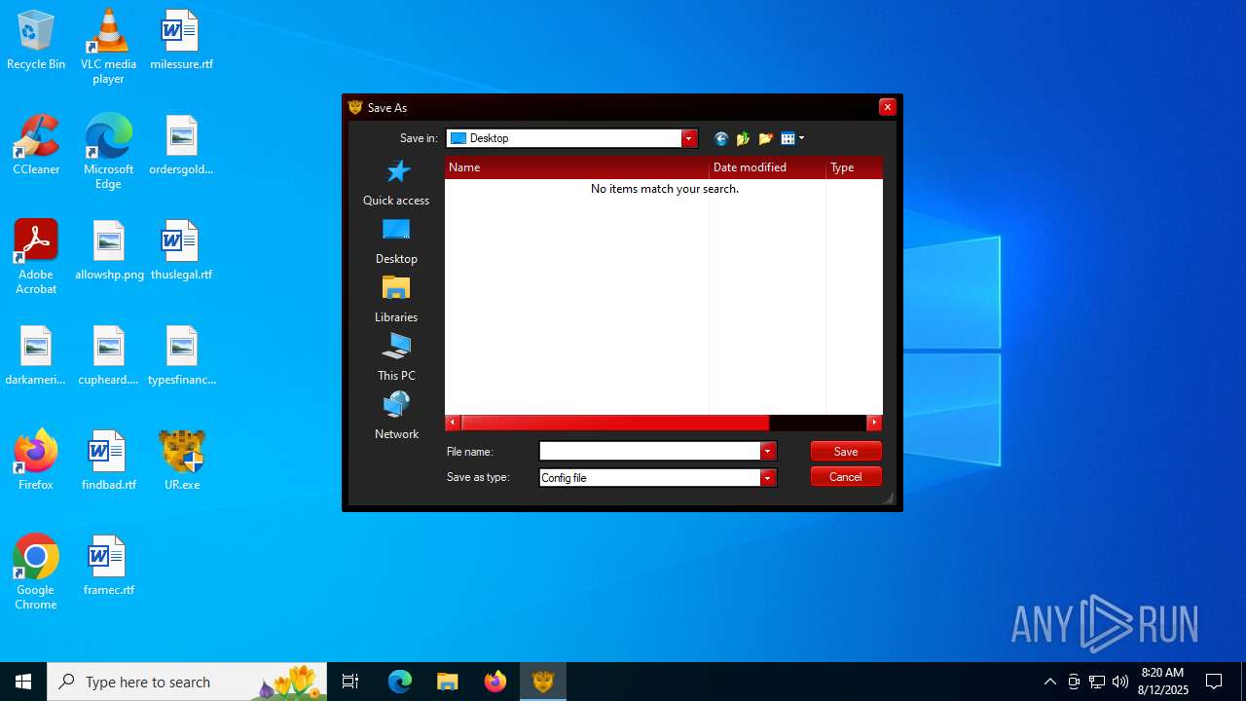Click the taskbar search box
This screenshot has height=701, width=1246.
[187, 682]
